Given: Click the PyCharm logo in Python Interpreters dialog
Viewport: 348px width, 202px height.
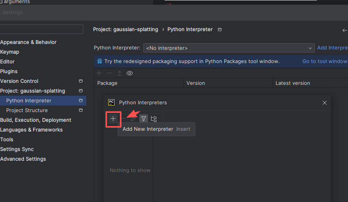Looking at the screenshot, I should (x=111, y=103).
